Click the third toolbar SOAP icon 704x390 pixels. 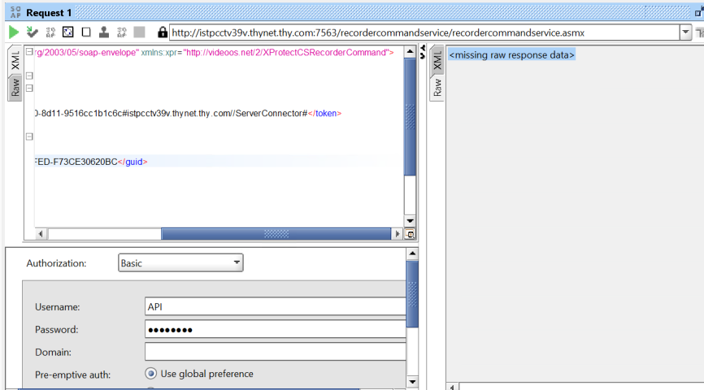(50, 32)
